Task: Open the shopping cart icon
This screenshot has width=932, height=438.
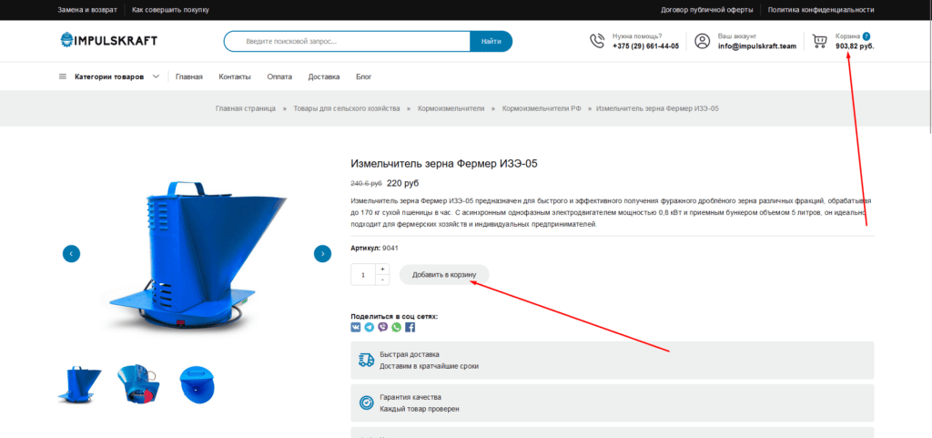Action: (x=820, y=41)
